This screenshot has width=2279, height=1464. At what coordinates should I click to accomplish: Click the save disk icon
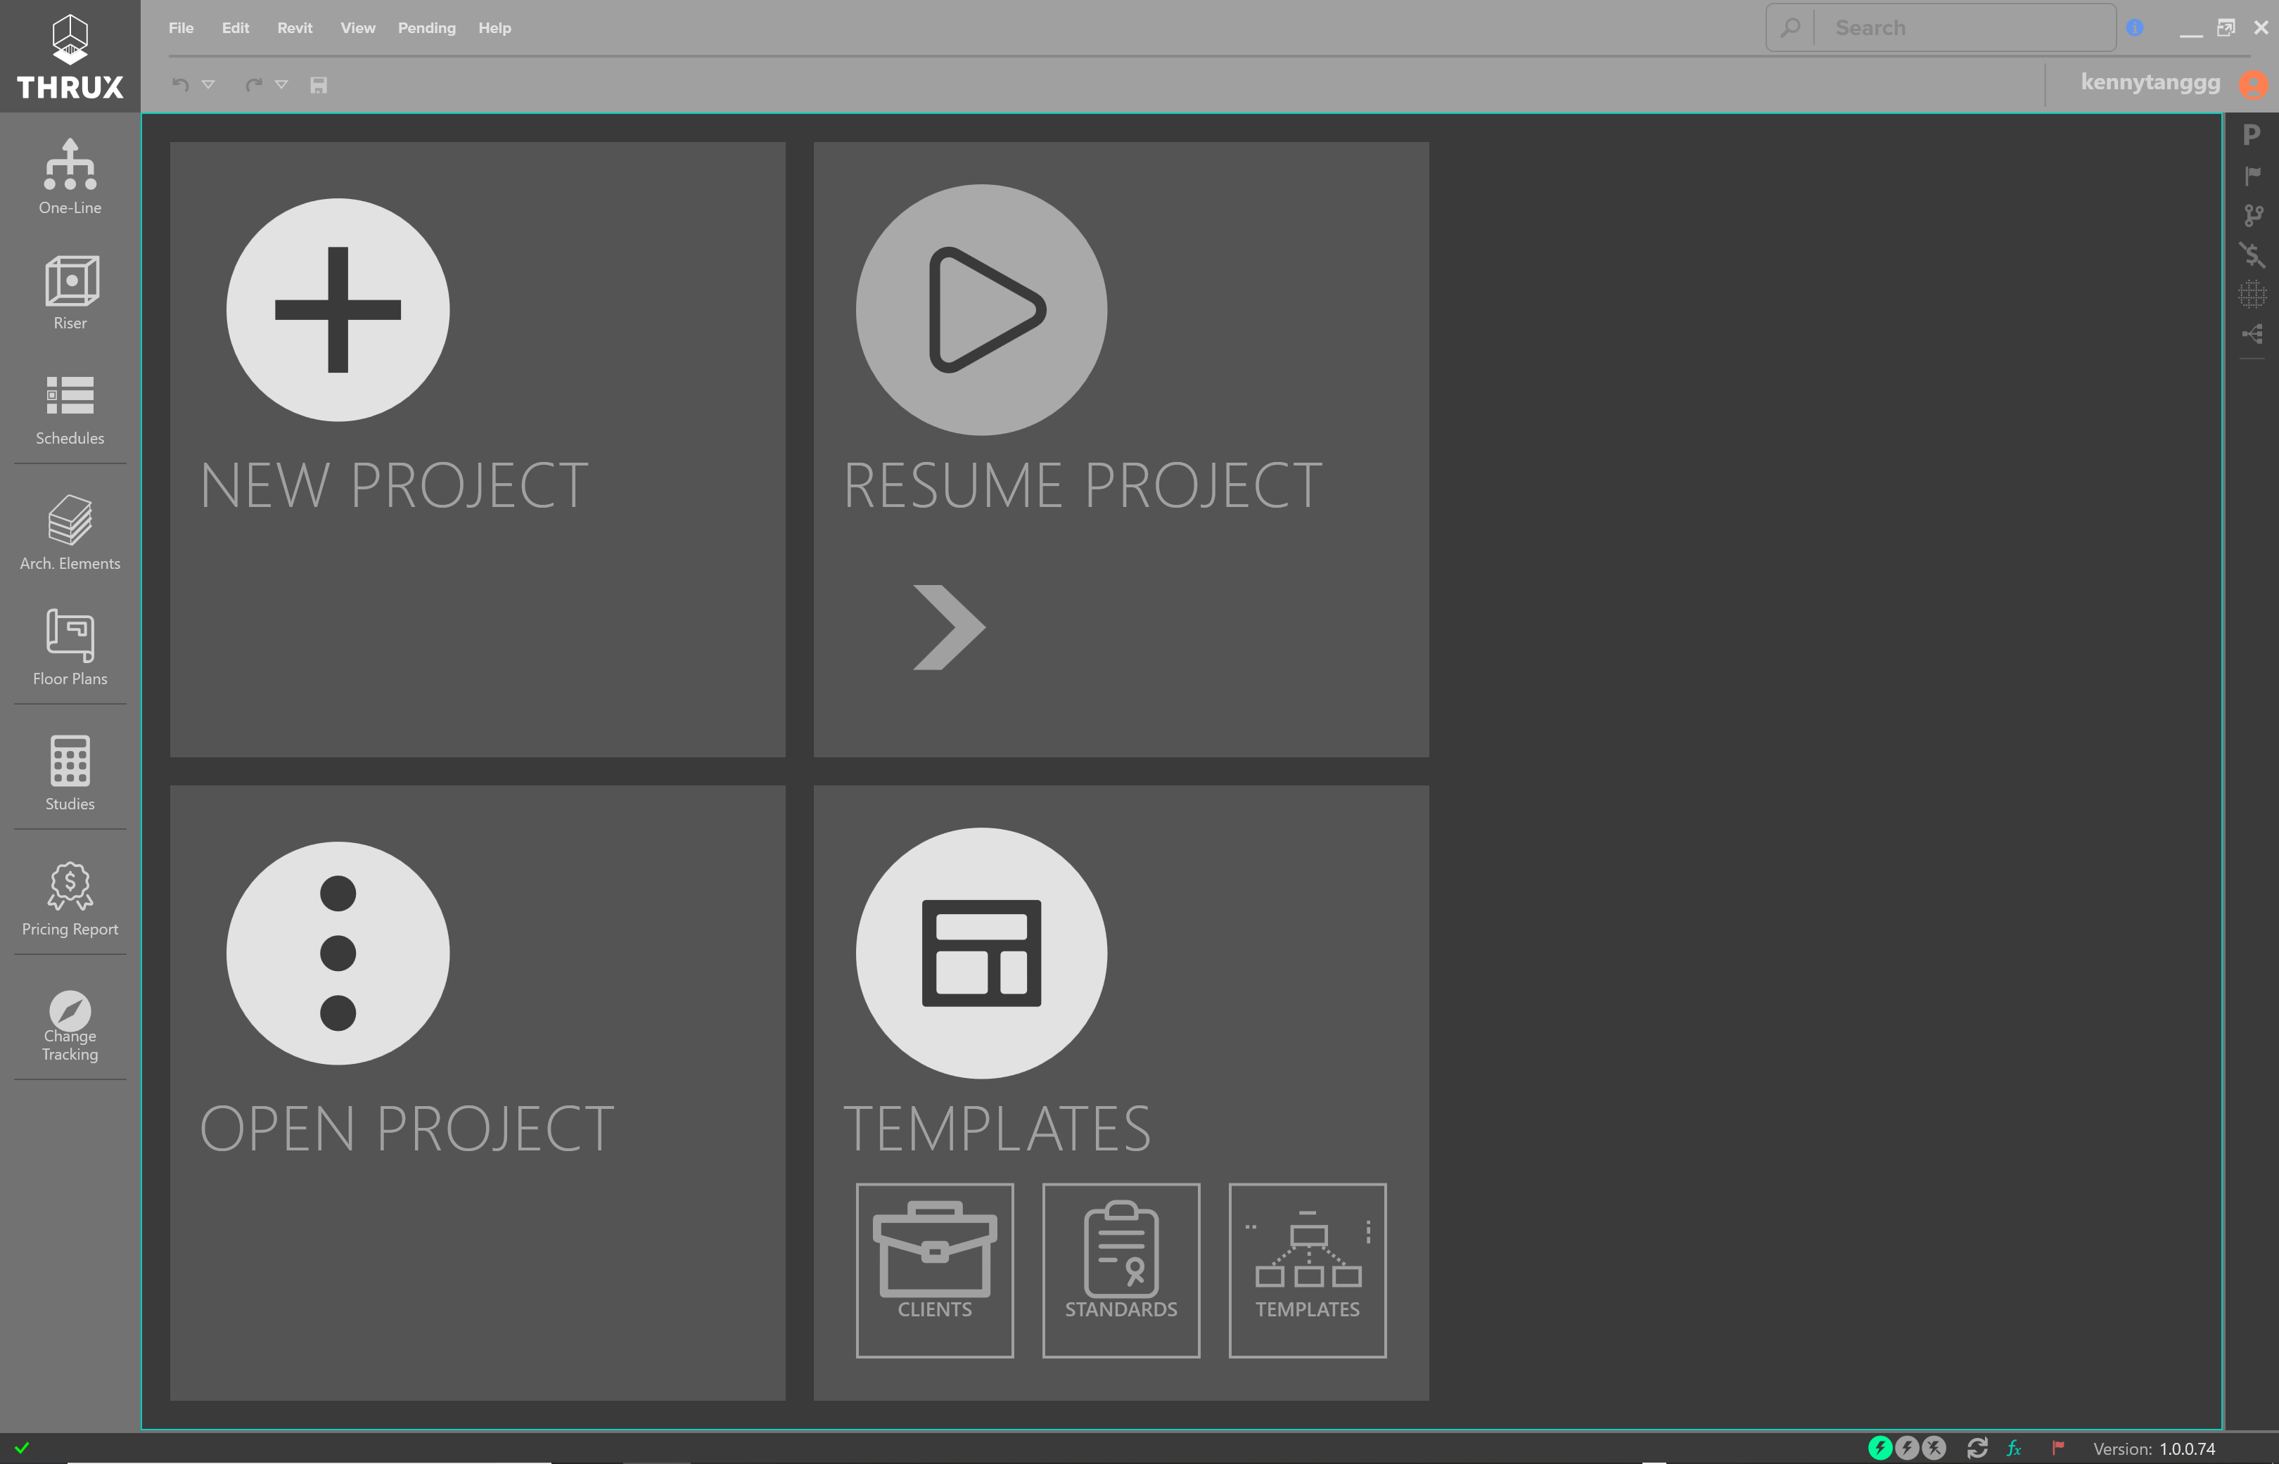(x=319, y=84)
